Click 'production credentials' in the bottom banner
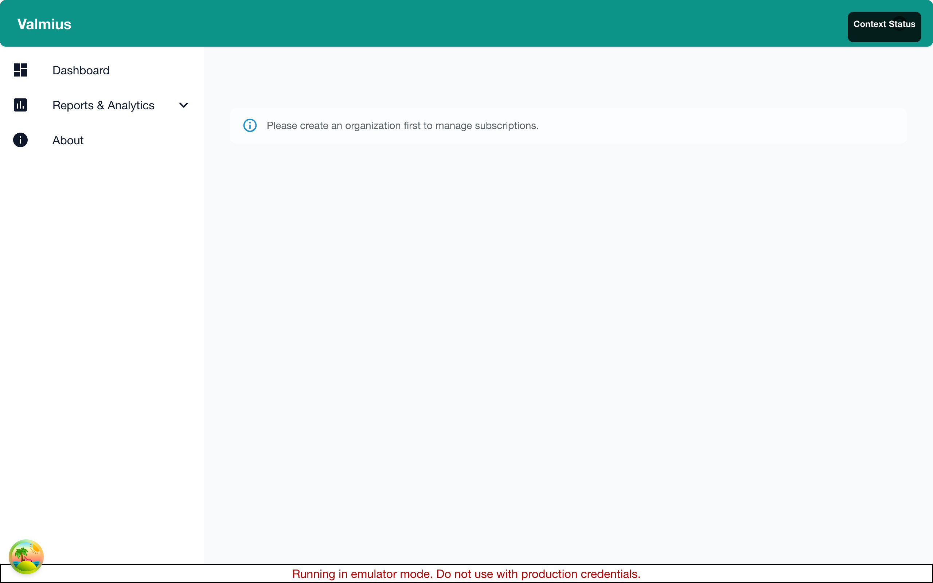 point(580,574)
